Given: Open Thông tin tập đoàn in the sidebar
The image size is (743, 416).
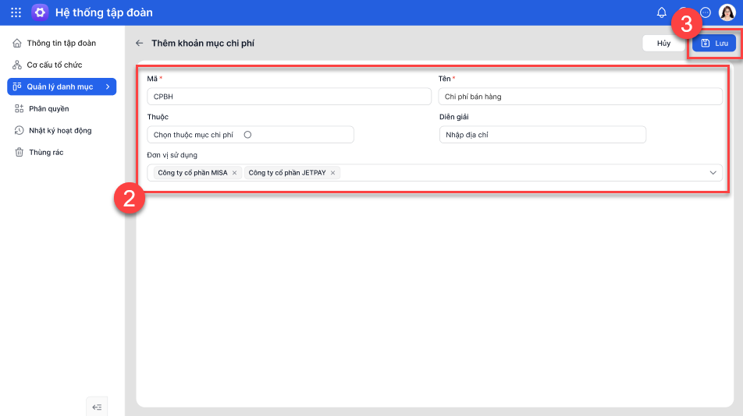Looking at the screenshot, I should [61, 43].
